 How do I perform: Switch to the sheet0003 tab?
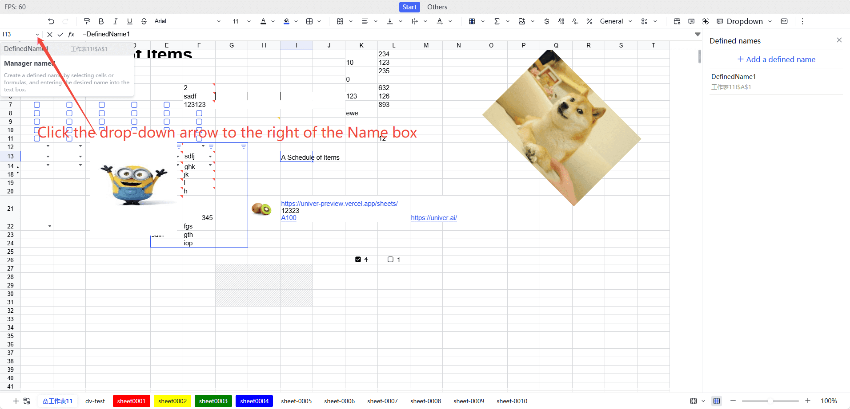(213, 401)
